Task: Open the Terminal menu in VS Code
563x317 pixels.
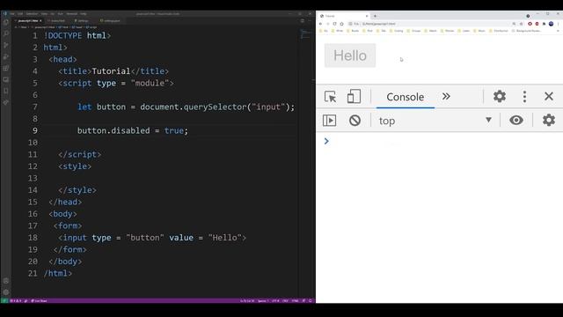Action: pos(72,14)
